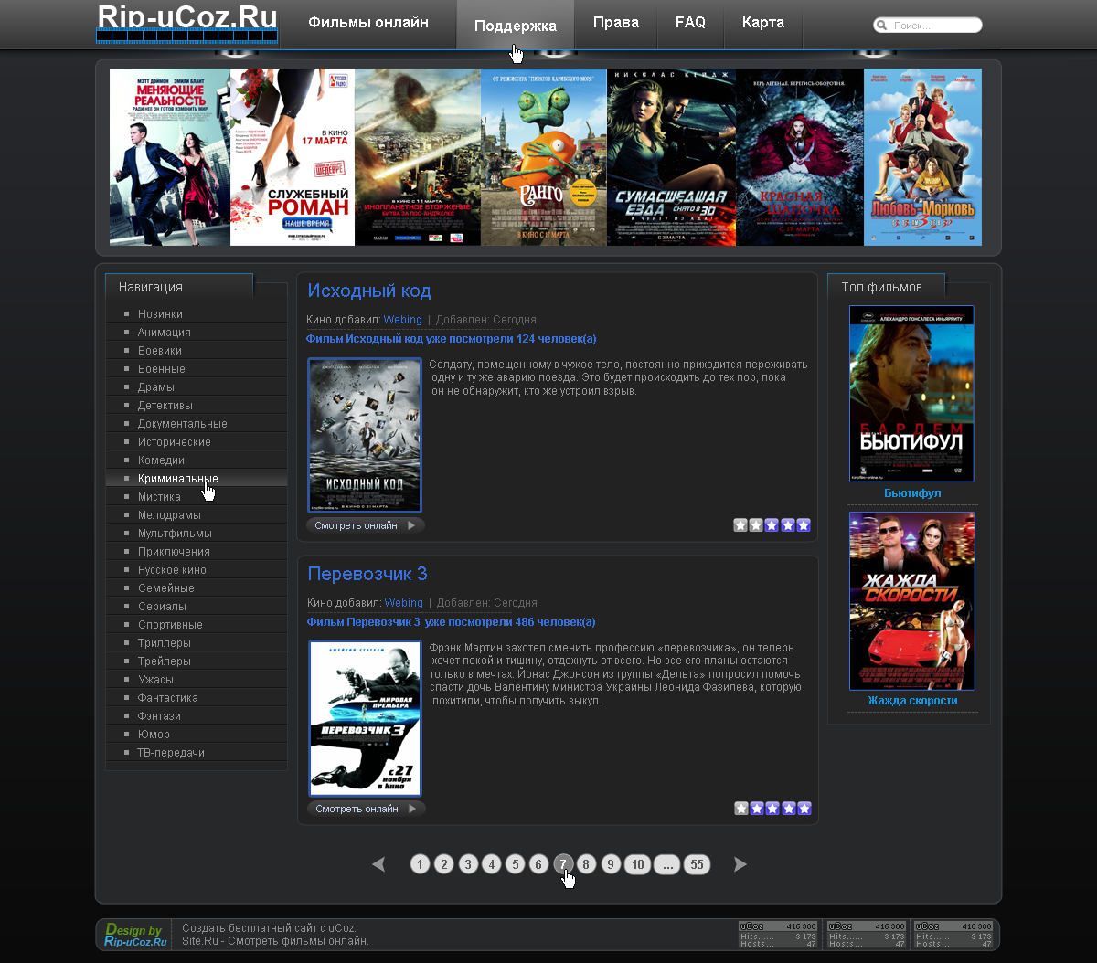
Task: Select Фантастика category
Action: 197,698
